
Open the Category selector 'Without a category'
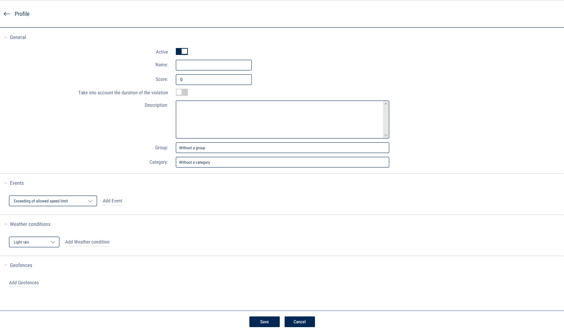point(282,162)
